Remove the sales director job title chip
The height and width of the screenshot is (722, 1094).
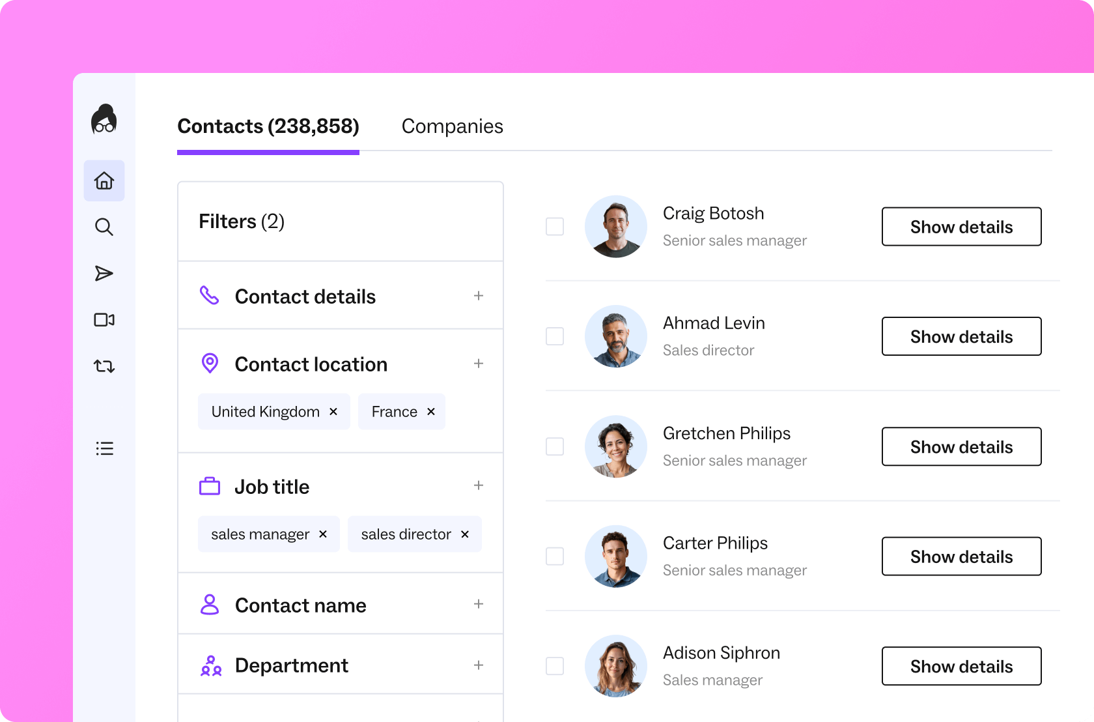465,534
